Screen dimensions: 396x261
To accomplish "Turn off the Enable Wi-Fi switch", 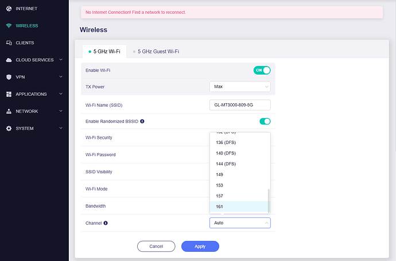I will coord(262,70).
